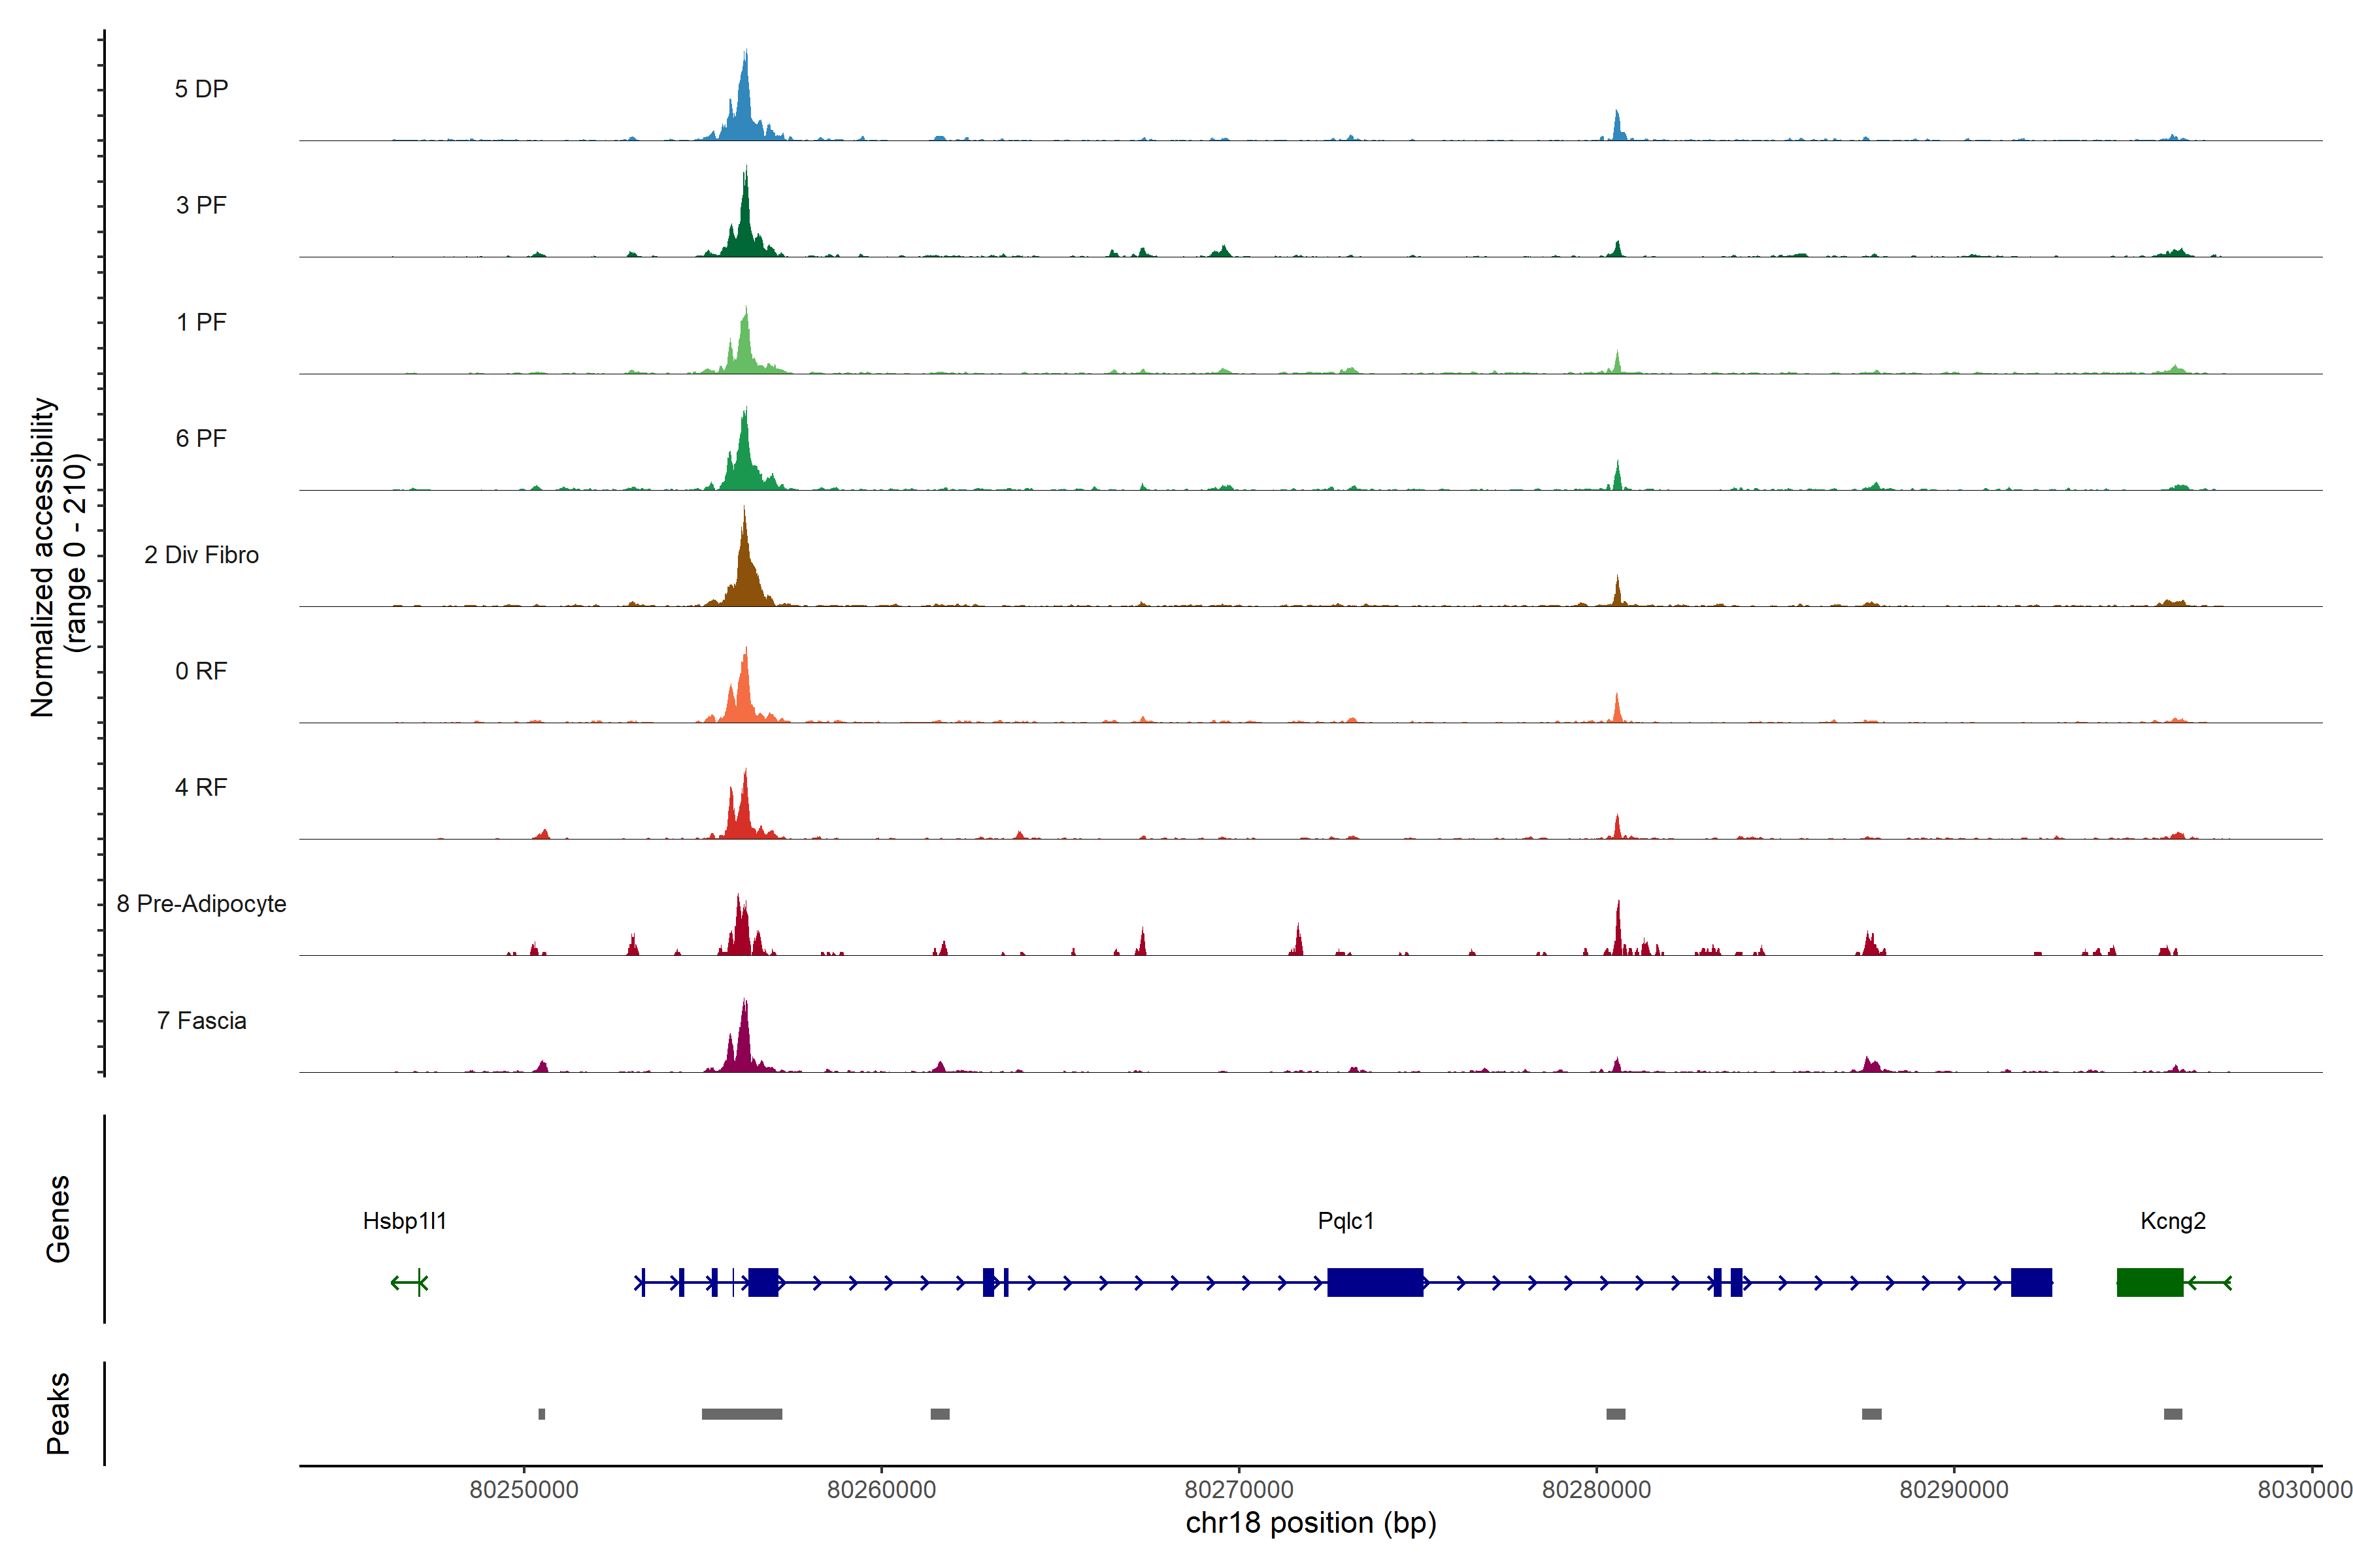The width and height of the screenshot is (2353, 1568).
Task: Click the 0 RF track label
Action: click(201, 671)
